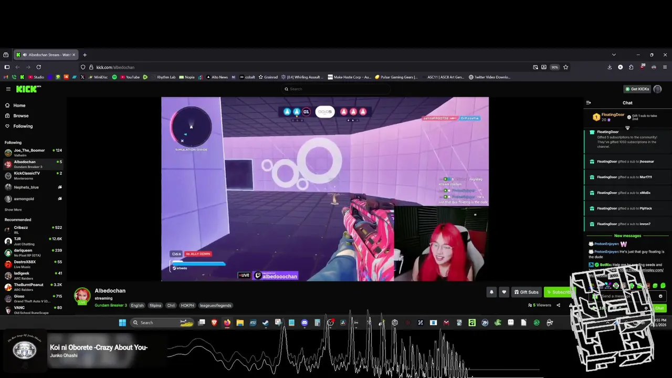672x378 pixels.
Task: Mute the Albedochan Stream tab audio
Action: pos(25,55)
